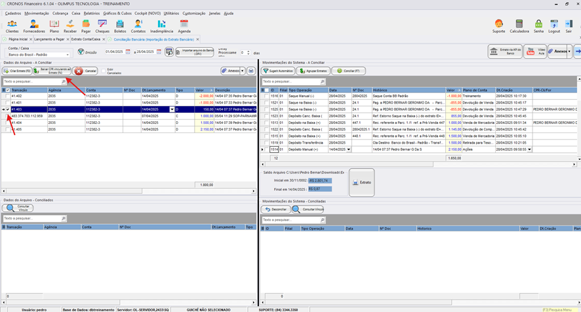Expand the Conta / Caixa dropdown
Image resolution: width=581 pixels, height=312 pixels.
68,55
